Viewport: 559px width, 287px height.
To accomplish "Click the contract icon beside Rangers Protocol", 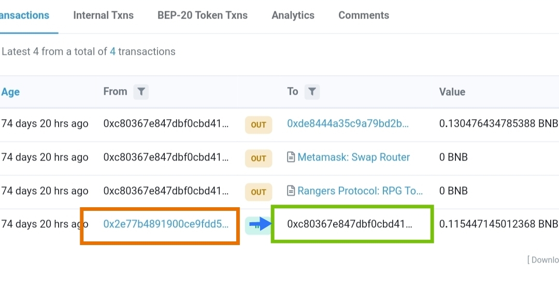I will pyautogui.click(x=291, y=191).
